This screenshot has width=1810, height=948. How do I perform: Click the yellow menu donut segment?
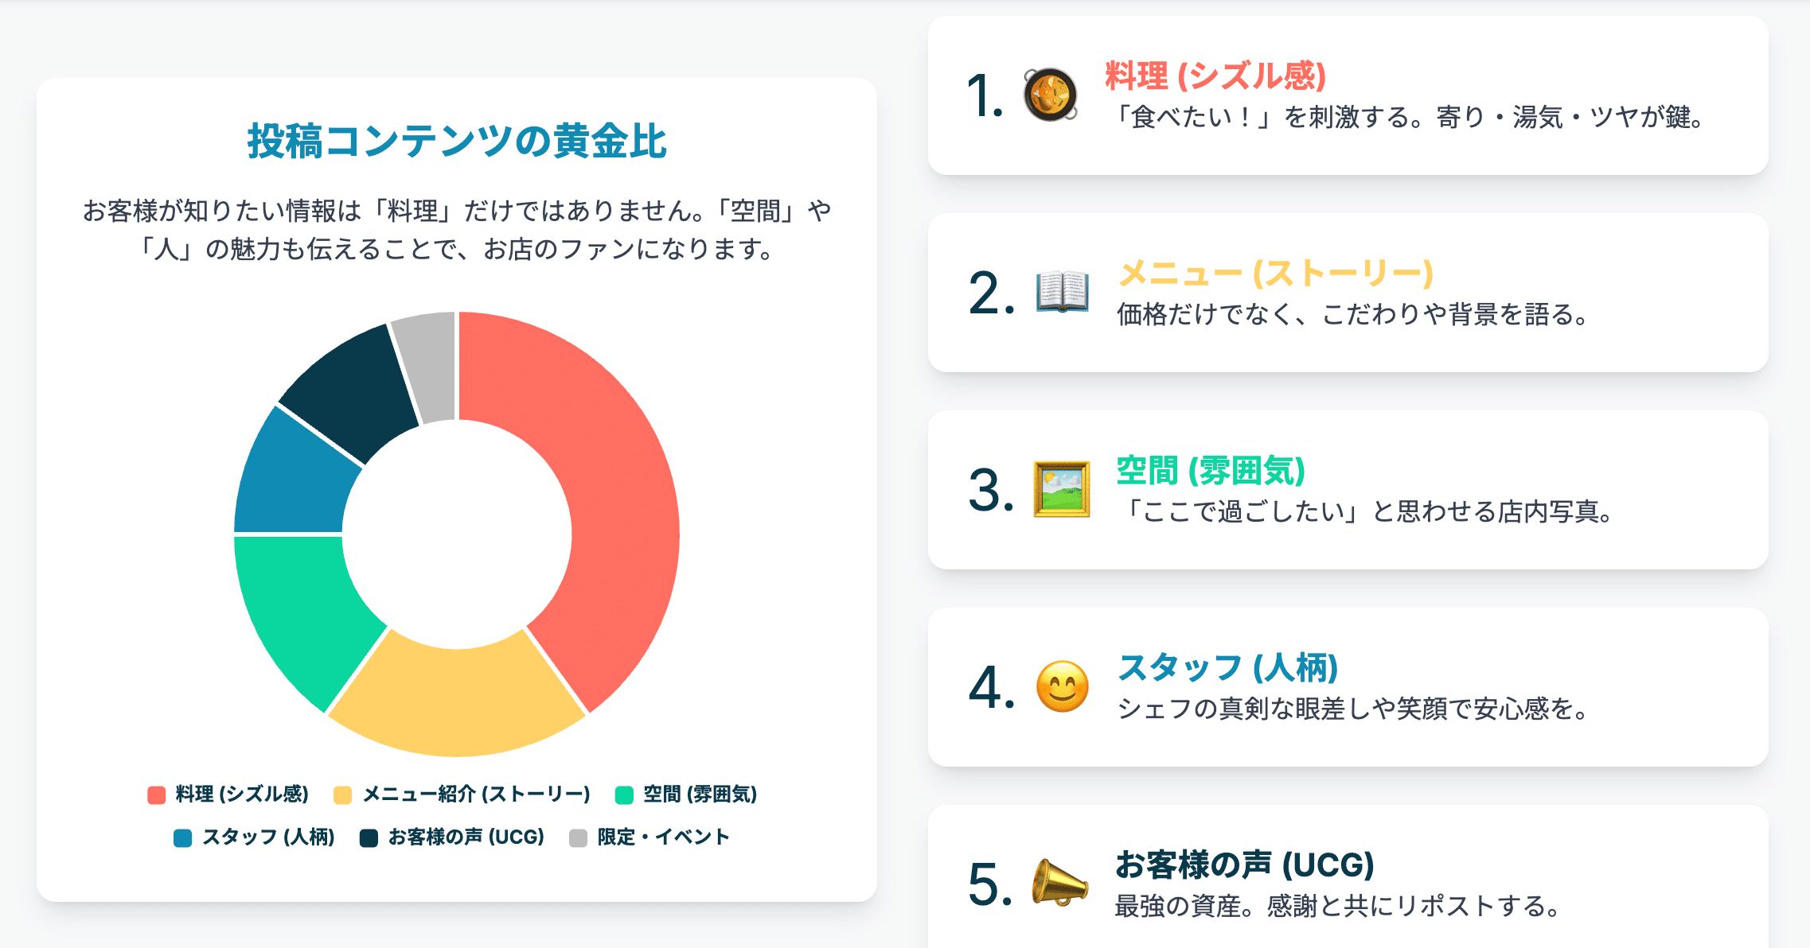click(458, 700)
